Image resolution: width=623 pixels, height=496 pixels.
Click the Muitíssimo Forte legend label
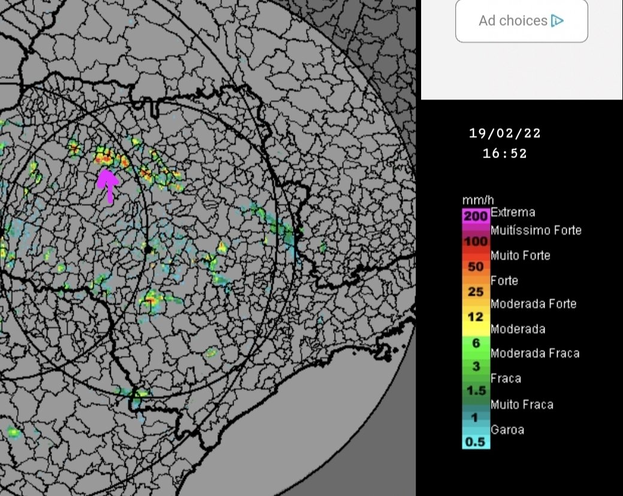[x=536, y=230]
